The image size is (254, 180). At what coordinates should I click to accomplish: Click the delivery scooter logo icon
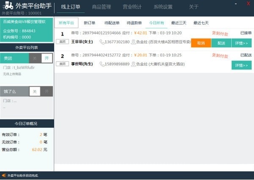pyautogui.click(x=7, y=6)
